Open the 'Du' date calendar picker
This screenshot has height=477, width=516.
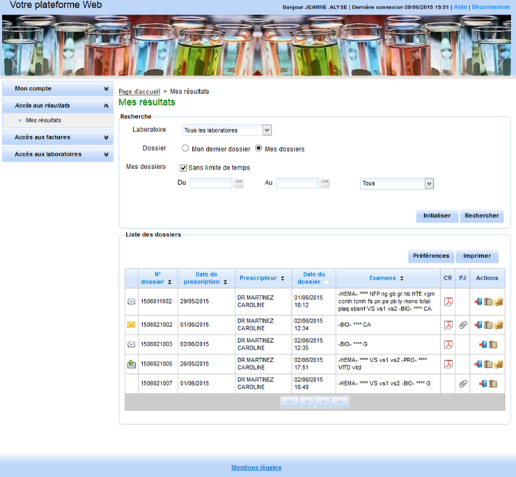tap(239, 184)
